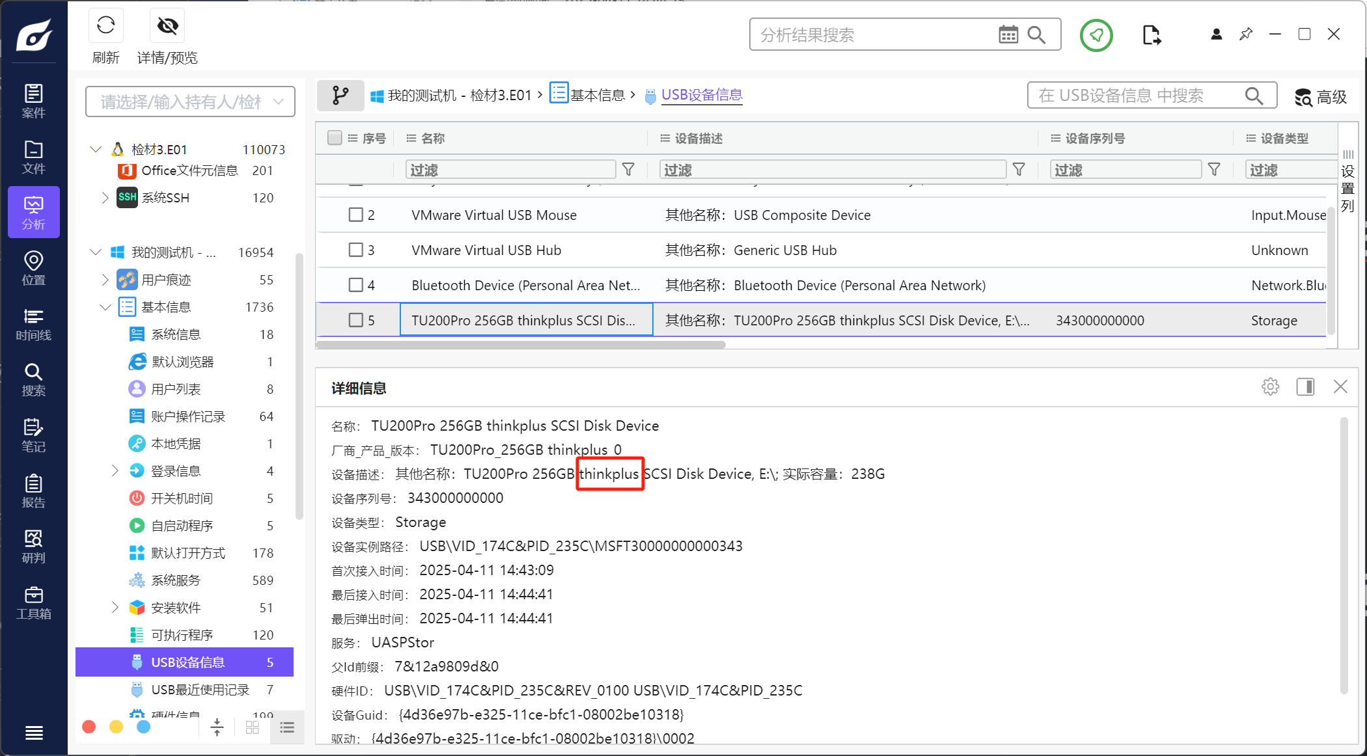Screen dimensions: 1367x756
Task: Open the Report (报告) sidebar tab
Action: click(x=33, y=491)
